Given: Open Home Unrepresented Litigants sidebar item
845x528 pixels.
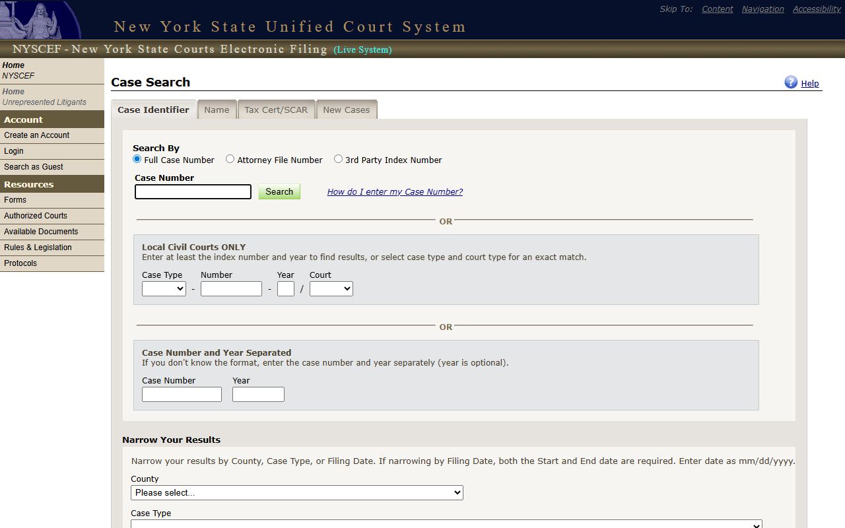Looking at the screenshot, I should [x=52, y=97].
